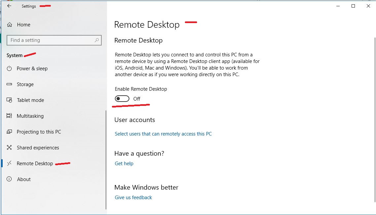The image size is (376, 215).
Task: Click the Shared experiences icon
Action: coord(9,147)
